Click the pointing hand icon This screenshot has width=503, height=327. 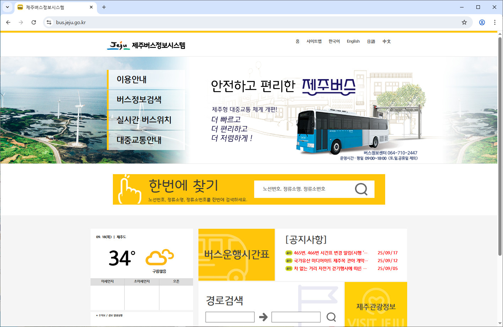coord(129,189)
